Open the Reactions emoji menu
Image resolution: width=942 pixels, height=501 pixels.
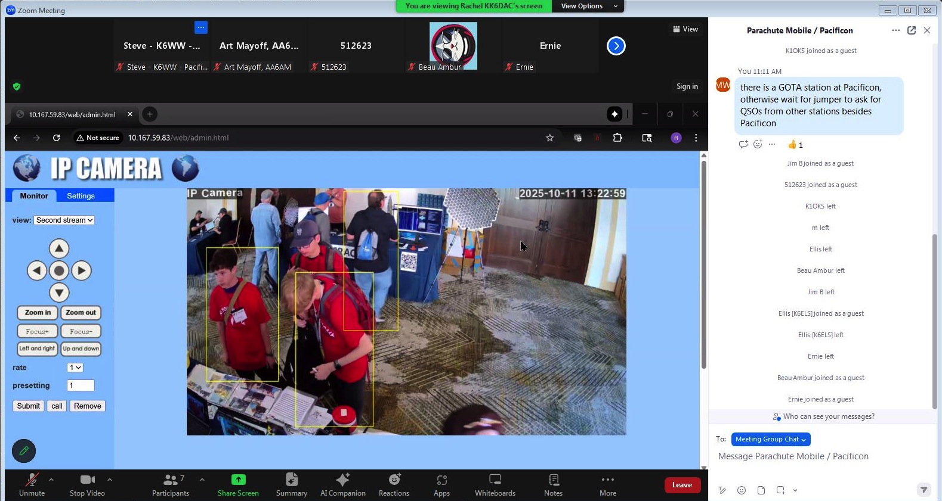tap(394, 484)
